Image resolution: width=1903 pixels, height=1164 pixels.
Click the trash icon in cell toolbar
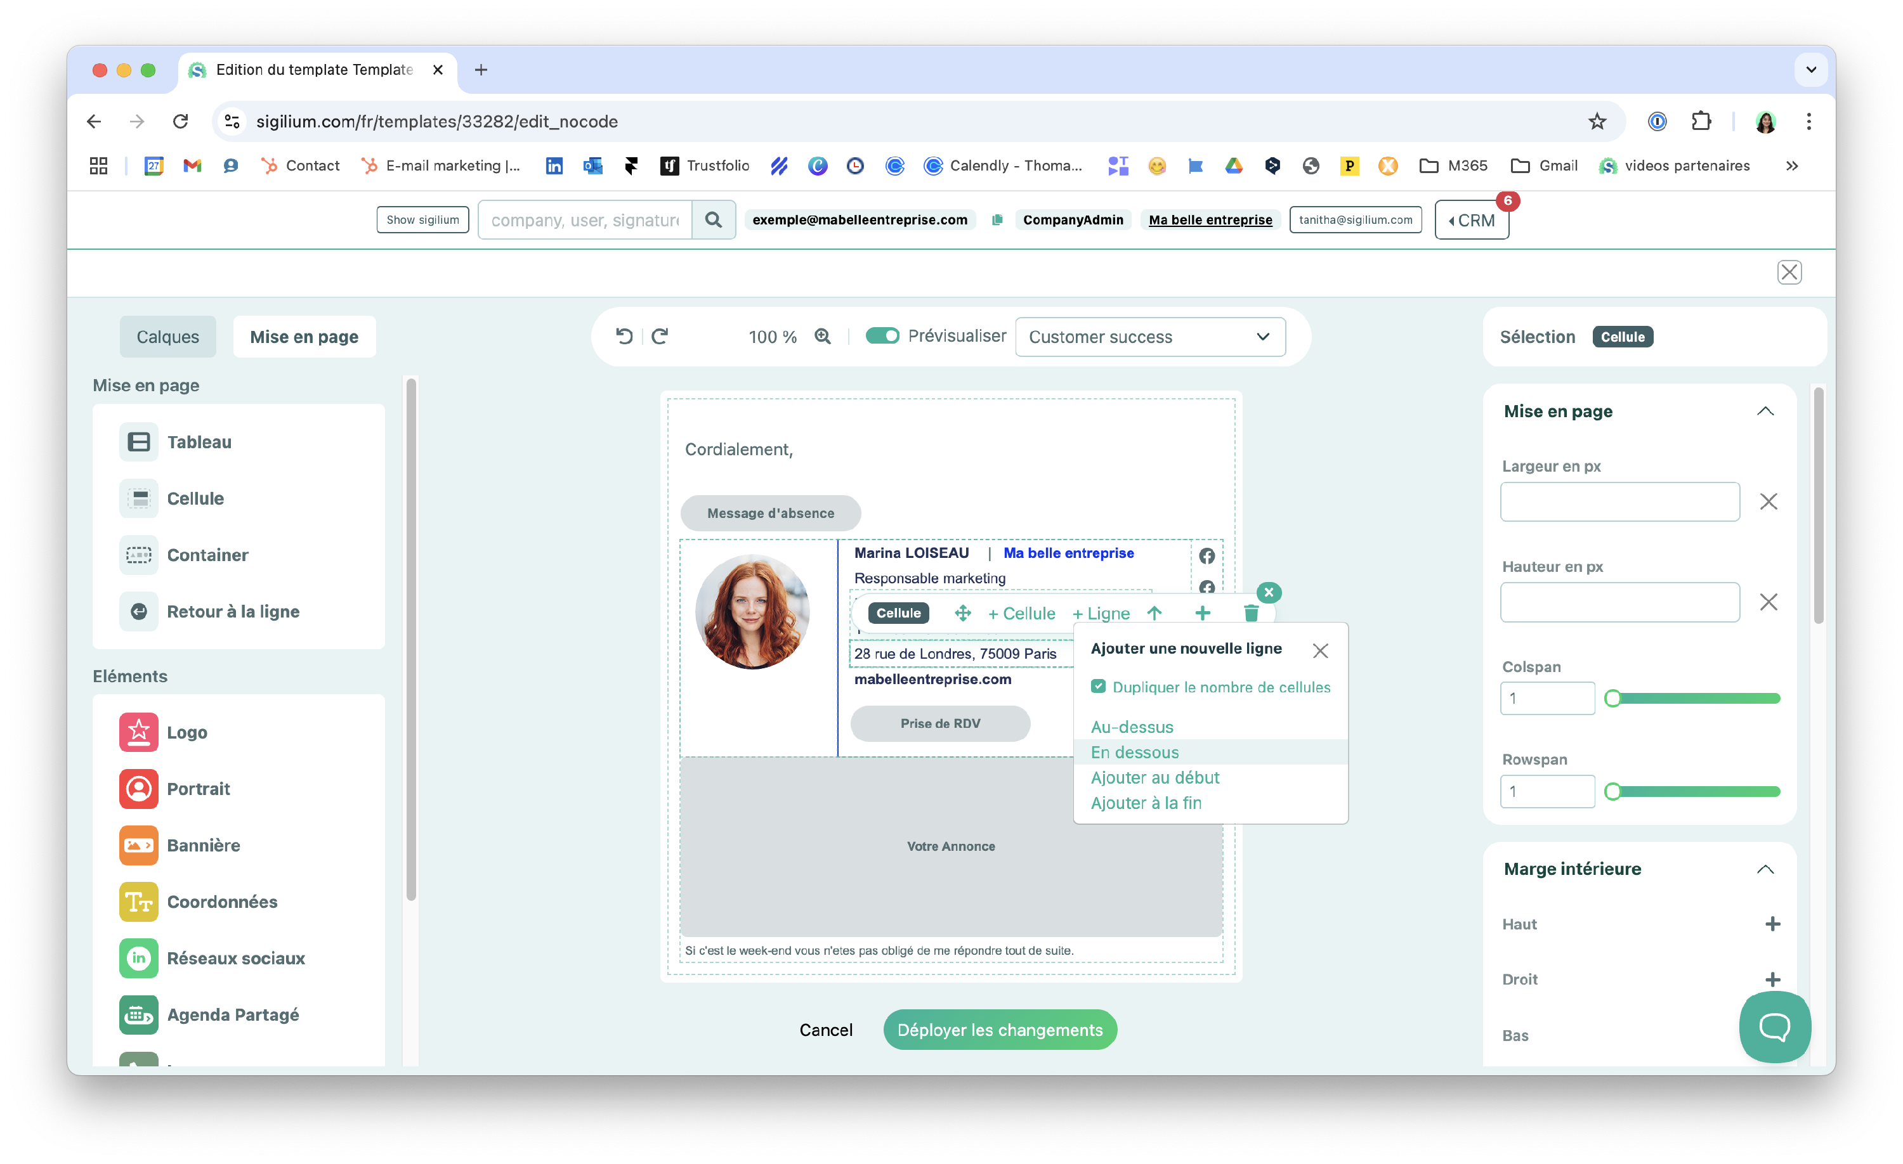[x=1251, y=613]
